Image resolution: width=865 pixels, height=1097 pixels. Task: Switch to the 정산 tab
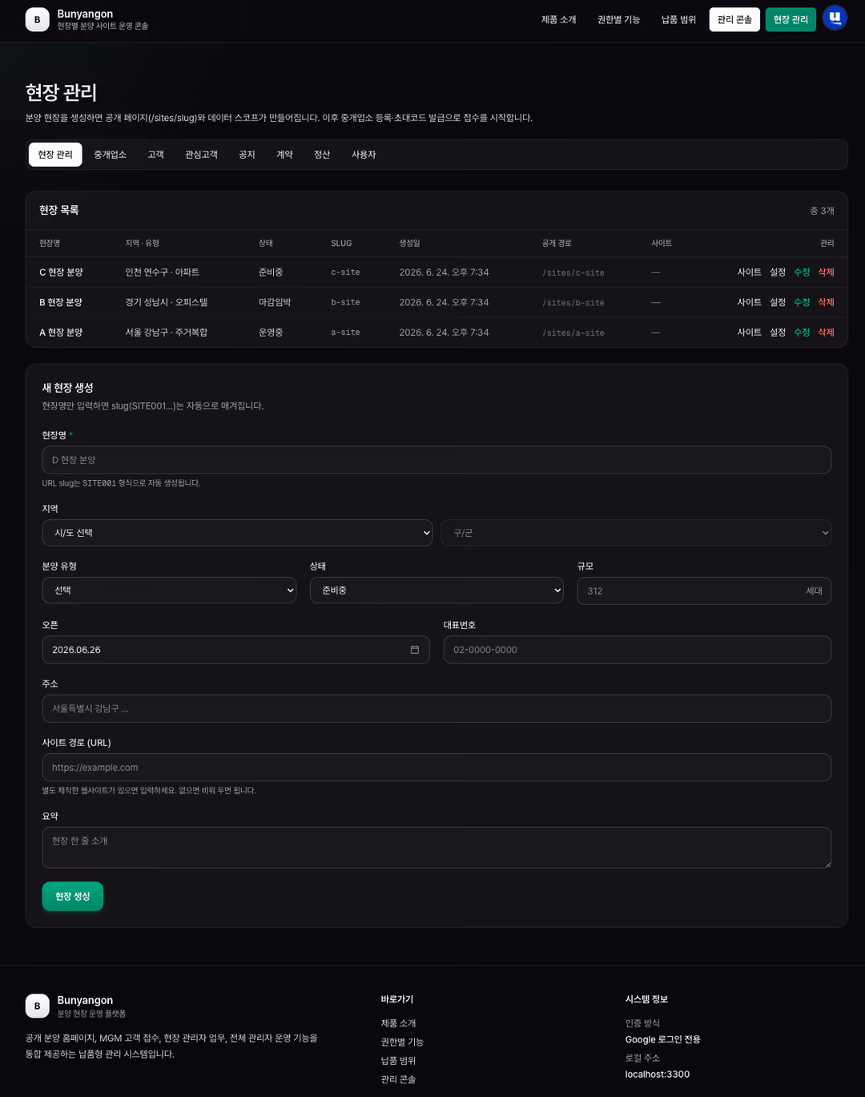pyautogui.click(x=322, y=155)
